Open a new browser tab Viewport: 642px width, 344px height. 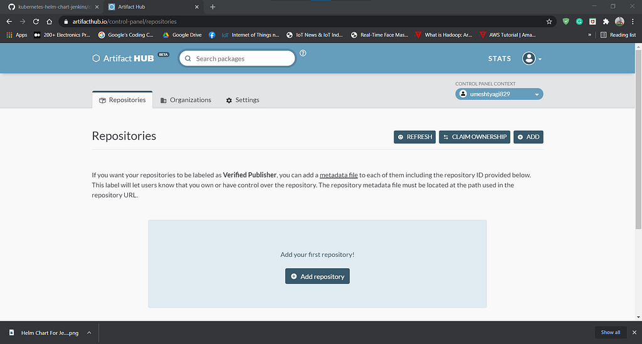(x=213, y=7)
